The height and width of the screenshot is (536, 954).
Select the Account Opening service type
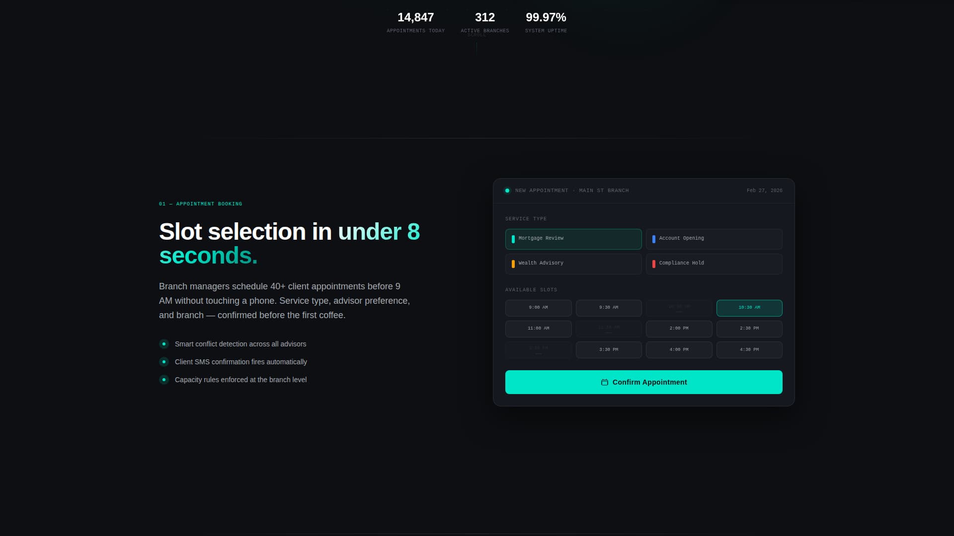(714, 239)
